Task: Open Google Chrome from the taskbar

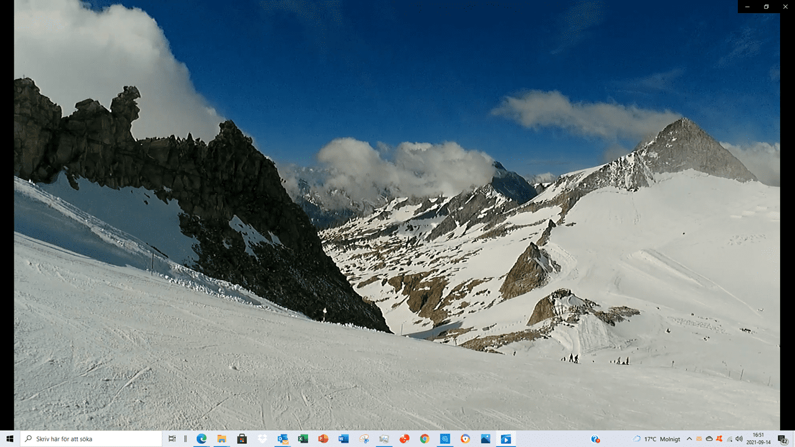Action: (424, 439)
